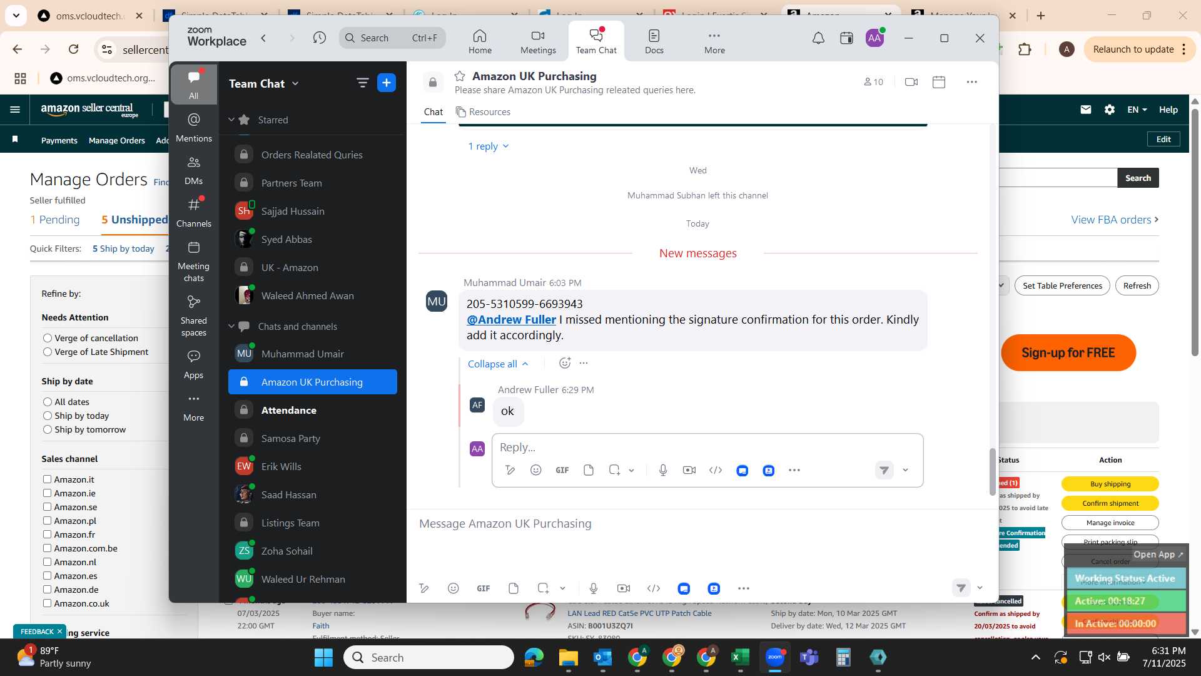Click the Message Amazon UK Purchasing field
This screenshot has width=1201, height=676.
click(697, 523)
